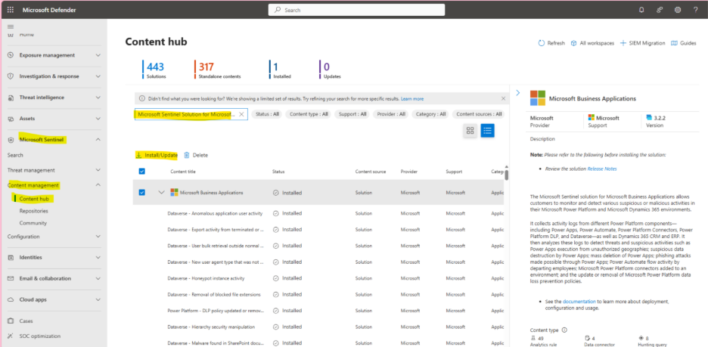Click the SOC optimization icon

pyautogui.click(x=11, y=336)
